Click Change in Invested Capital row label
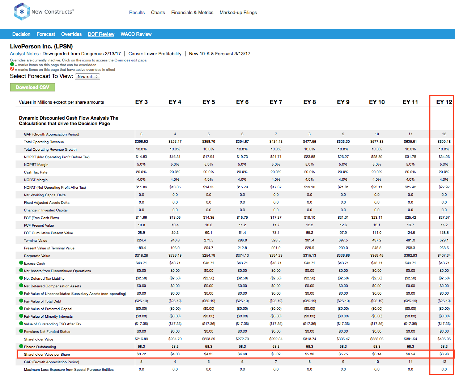 coord(46,210)
